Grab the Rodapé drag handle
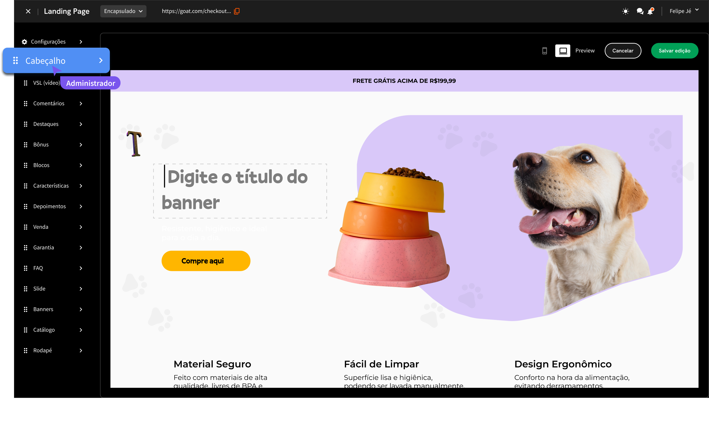The image size is (709, 443). (26, 350)
